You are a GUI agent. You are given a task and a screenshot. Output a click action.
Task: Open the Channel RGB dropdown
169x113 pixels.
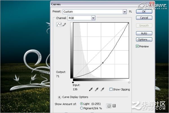click(81, 18)
